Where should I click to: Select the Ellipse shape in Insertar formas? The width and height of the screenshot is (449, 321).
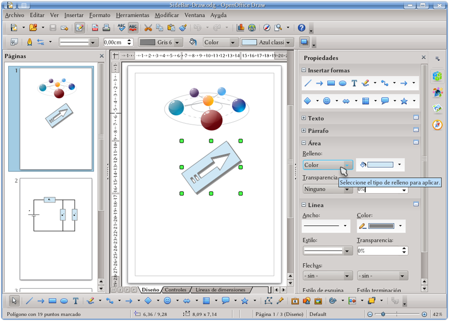pos(343,84)
